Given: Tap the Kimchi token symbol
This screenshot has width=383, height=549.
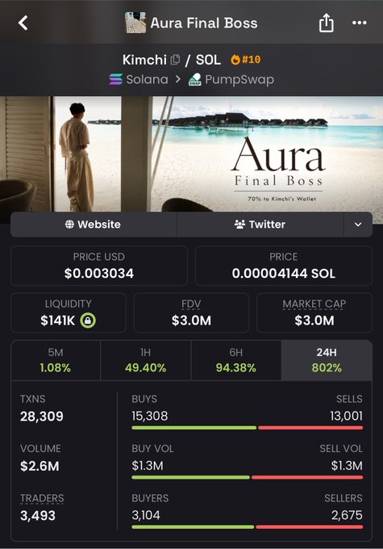Looking at the screenshot, I should pyautogui.click(x=144, y=60).
